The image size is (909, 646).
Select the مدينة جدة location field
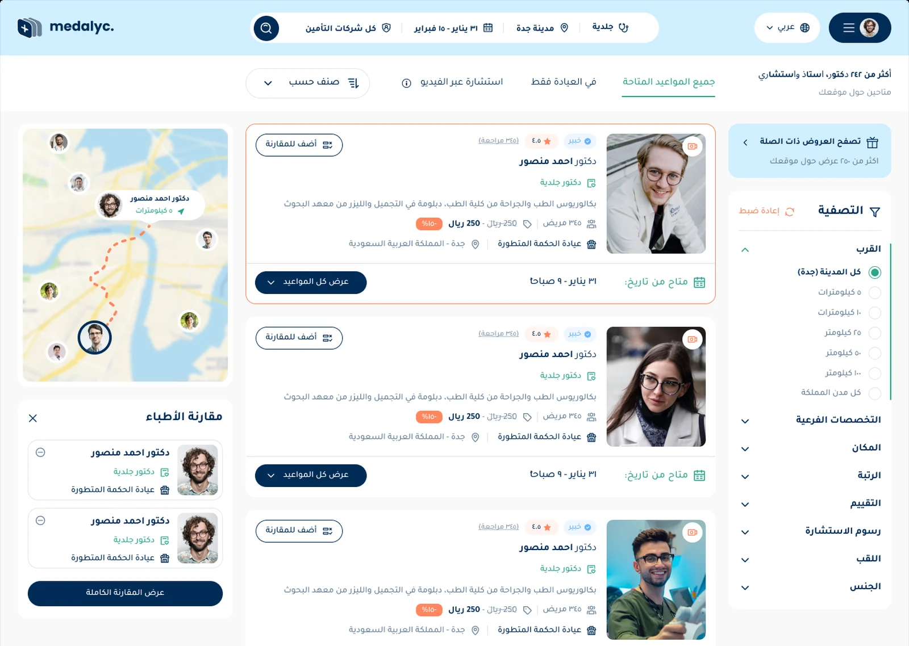click(x=542, y=28)
